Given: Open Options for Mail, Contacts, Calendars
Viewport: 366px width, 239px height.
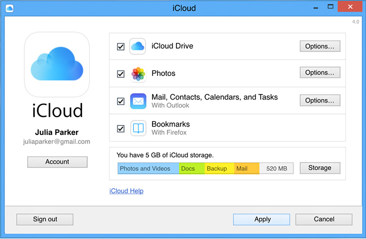Looking at the screenshot, I should (319, 100).
